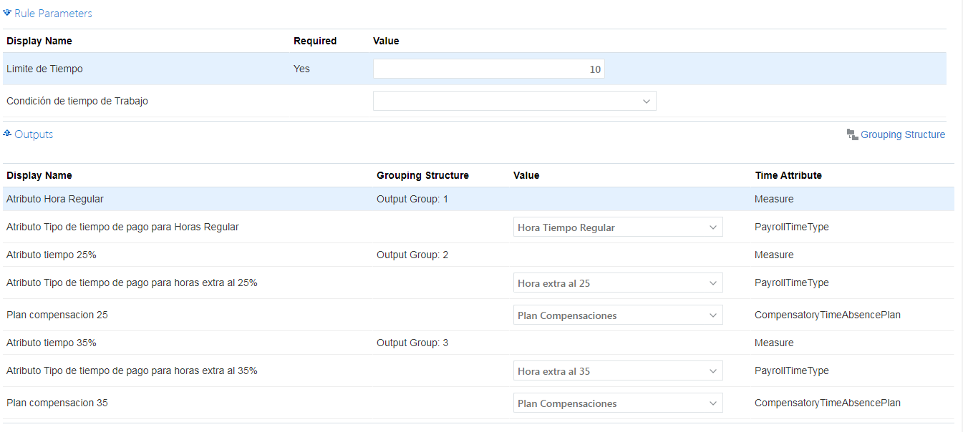963x432 pixels.
Task: Collapse the Rule Parameters section arrow icon
Action: click(7, 13)
